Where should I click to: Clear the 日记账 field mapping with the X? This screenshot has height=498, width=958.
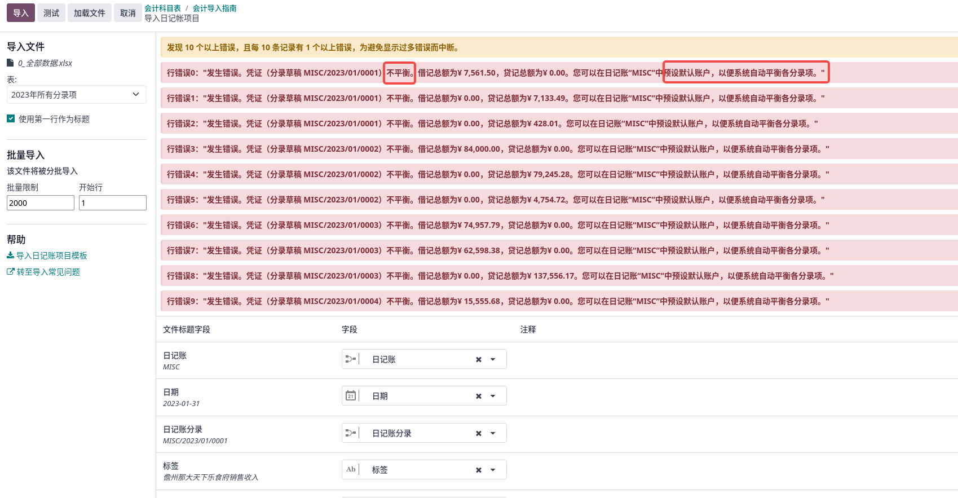478,359
